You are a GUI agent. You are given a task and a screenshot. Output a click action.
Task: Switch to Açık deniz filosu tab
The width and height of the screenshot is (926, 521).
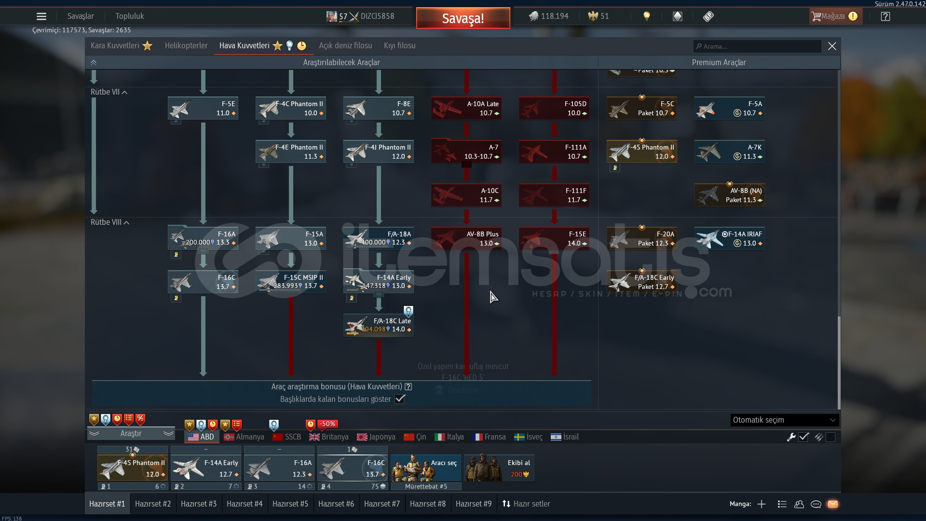click(x=345, y=46)
